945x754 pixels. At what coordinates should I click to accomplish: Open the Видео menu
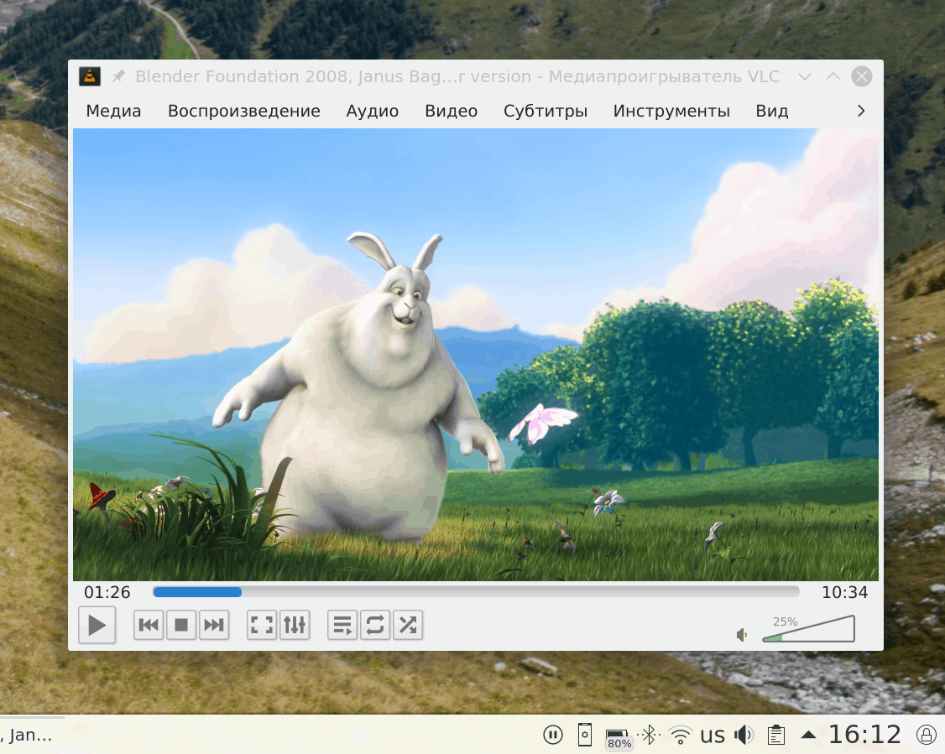[451, 111]
